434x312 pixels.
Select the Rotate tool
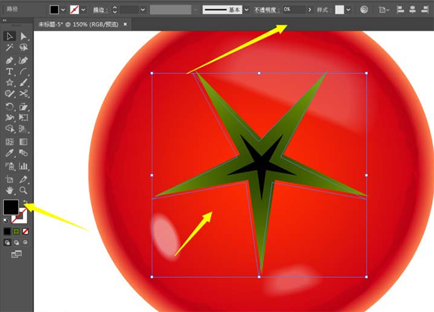pyautogui.click(x=9, y=107)
